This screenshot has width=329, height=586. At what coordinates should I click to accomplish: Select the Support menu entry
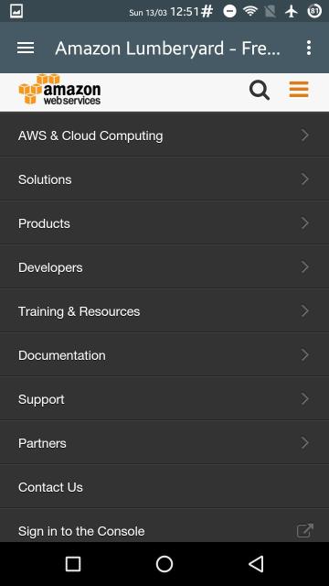164,399
